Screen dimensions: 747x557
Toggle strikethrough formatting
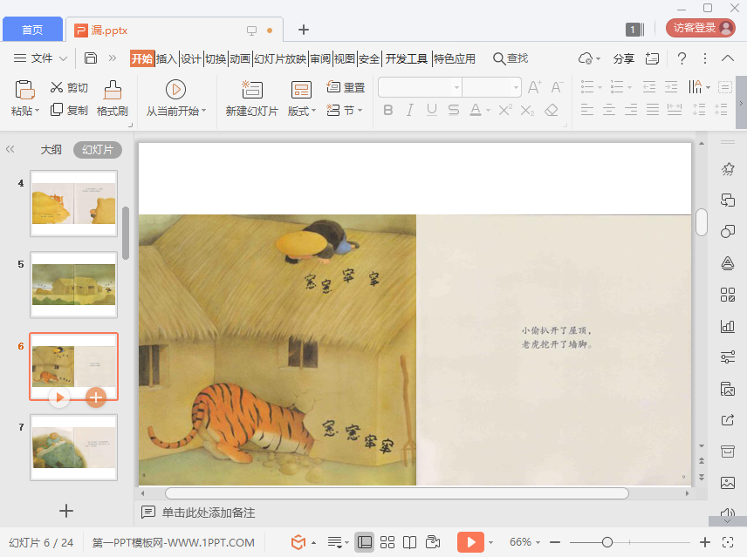click(454, 111)
